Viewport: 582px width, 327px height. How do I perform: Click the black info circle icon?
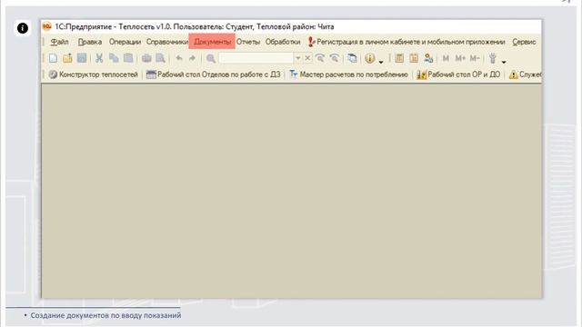point(23,28)
